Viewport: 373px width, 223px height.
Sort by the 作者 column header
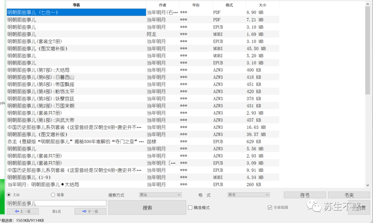click(x=162, y=5)
